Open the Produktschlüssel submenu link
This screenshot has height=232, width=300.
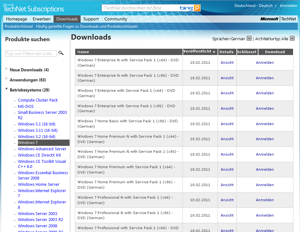click(x=19, y=26)
